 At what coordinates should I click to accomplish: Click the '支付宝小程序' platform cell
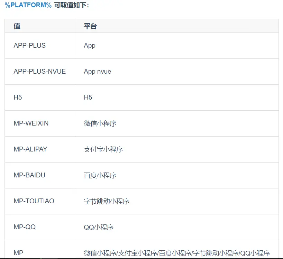(177, 149)
